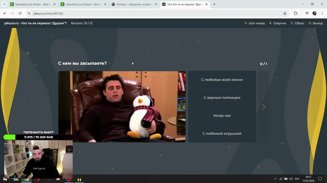Click the 0 / 1 answer counter
Screen dimensions: 327x183
(263, 64)
